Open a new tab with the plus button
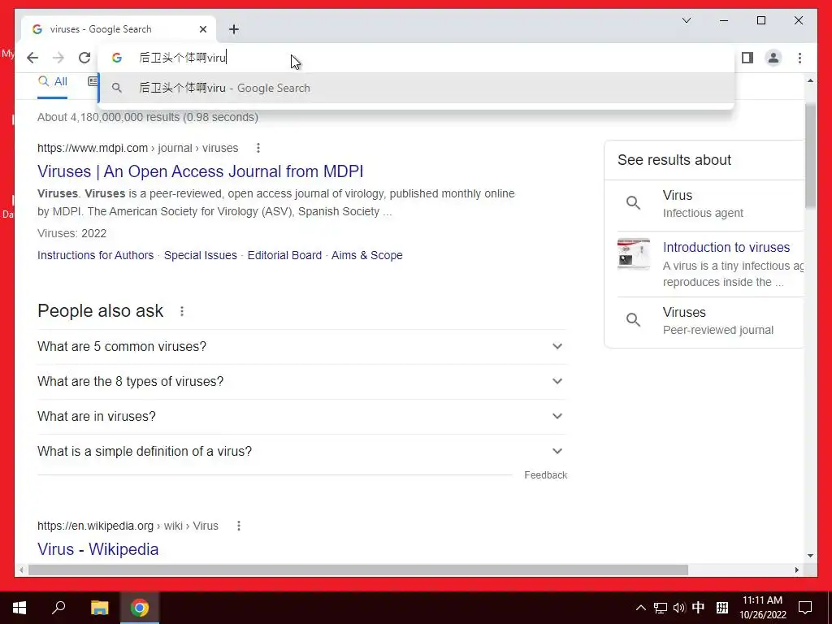The image size is (832, 624). click(234, 29)
